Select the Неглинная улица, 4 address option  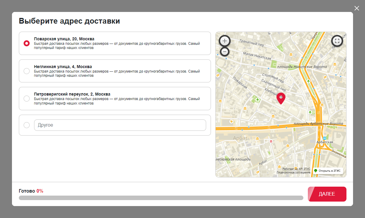tap(27, 71)
